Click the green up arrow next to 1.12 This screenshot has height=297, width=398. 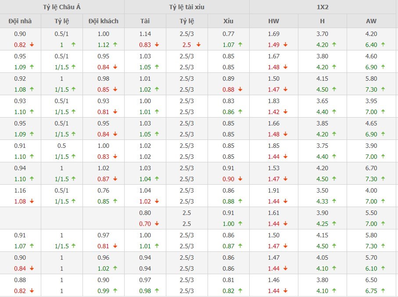pos(115,44)
